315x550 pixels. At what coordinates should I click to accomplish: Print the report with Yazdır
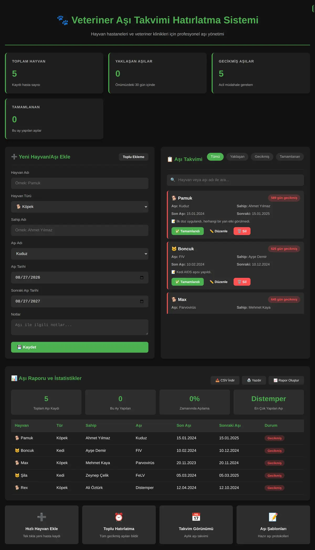point(254,380)
